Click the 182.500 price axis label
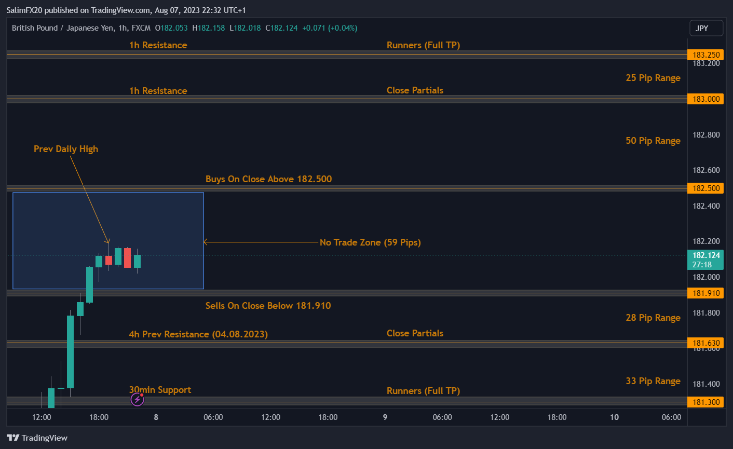This screenshot has width=733, height=449. click(x=705, y=188)
